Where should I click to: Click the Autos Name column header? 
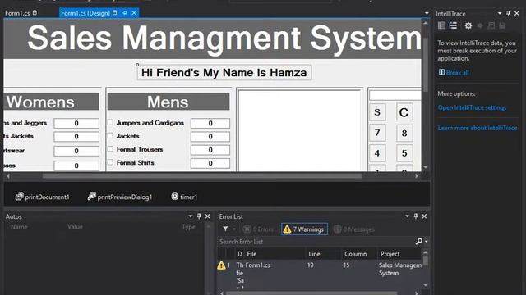click(19, 227)
